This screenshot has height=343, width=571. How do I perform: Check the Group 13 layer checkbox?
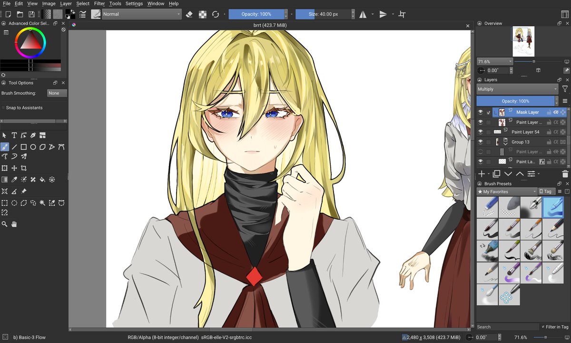(489, 142)
